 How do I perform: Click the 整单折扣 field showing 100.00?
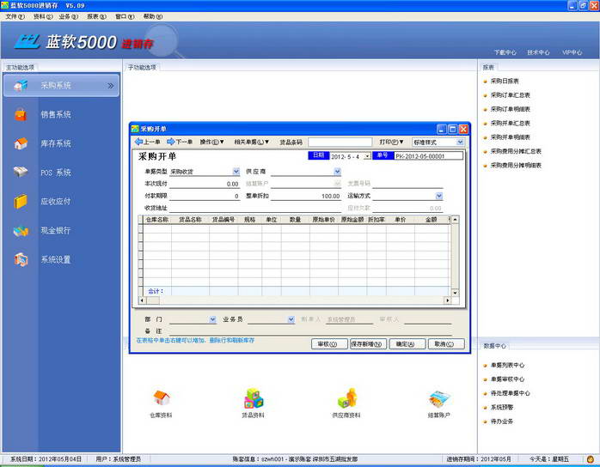(306, 196)
